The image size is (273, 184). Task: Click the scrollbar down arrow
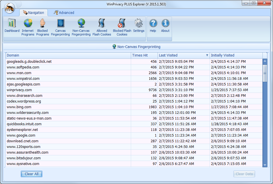pos(265,165)
